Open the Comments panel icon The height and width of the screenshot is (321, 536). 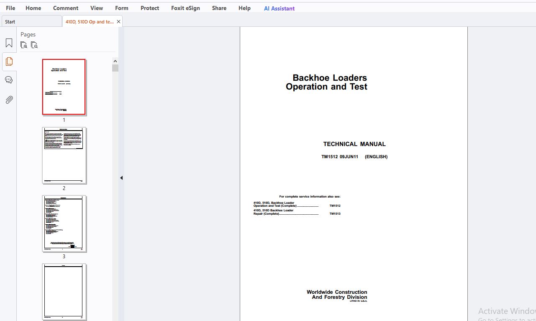(x=9, y=80)
